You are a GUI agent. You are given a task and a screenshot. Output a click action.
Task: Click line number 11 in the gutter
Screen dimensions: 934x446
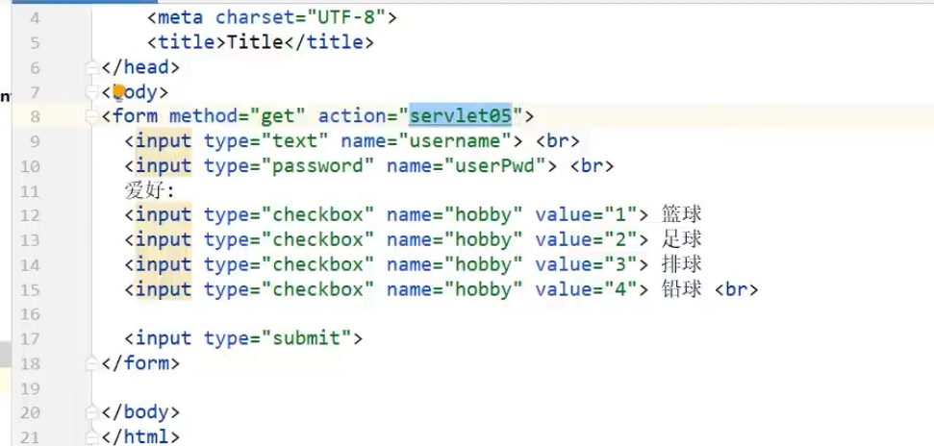30,191
